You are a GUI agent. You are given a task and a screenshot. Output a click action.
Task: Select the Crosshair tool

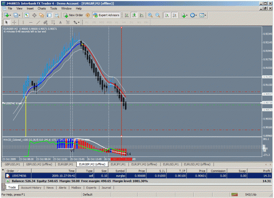point(14,22)
